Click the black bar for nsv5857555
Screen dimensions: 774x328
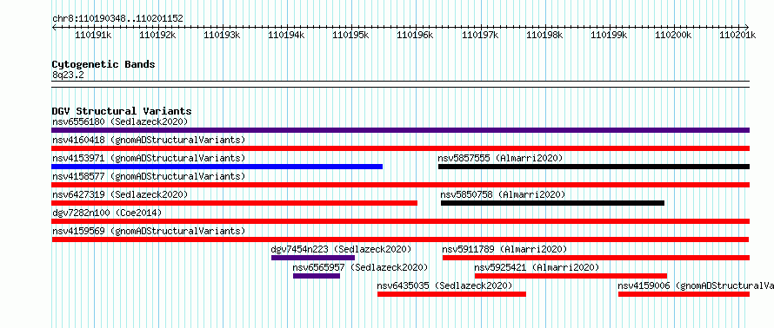tap(594, 167)
